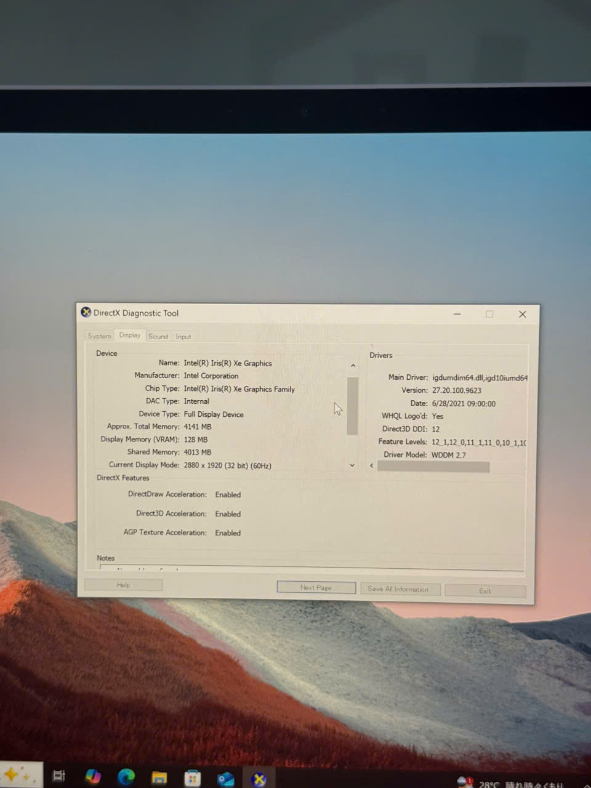Click Direct3D Acceleration "Enabled" value
Viewport: 591px width, 788px height.
pos(228,514)
